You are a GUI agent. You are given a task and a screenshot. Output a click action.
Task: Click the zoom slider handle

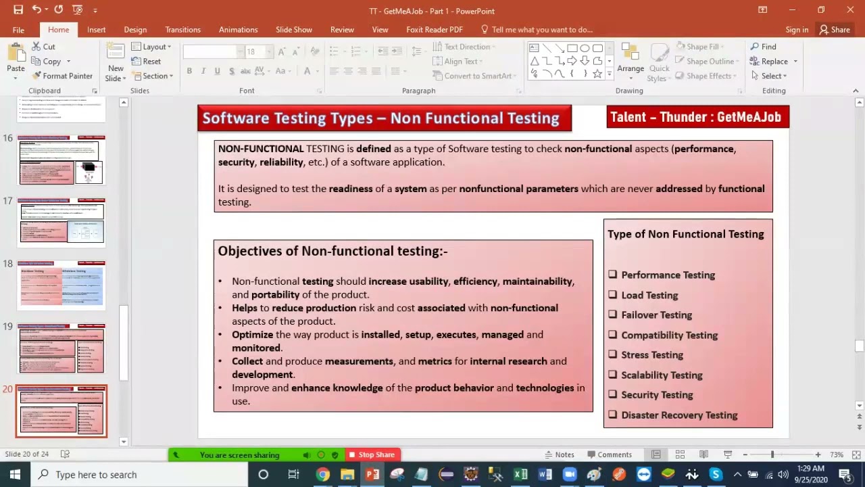(772, 455)
